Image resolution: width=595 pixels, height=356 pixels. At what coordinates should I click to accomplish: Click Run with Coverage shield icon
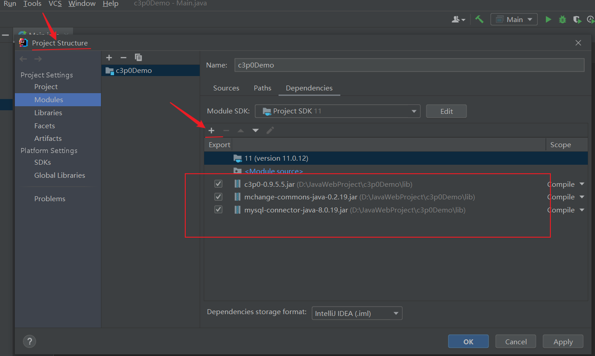pyautogui.click(x=577, y=19)
